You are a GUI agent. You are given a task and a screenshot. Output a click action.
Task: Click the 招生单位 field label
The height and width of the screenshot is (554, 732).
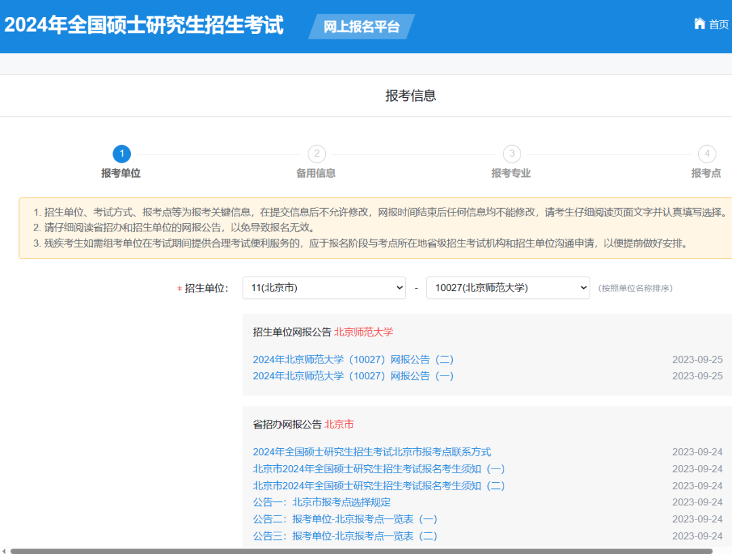[x=206, y=288]
